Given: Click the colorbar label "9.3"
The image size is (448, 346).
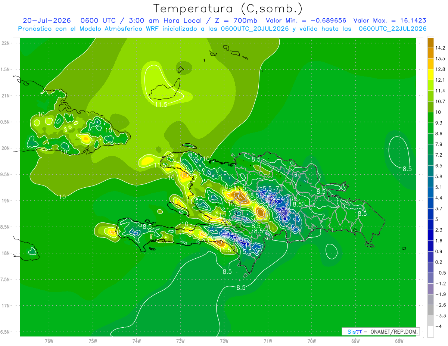Looking at the screenshot, I should tap(439, 123).
